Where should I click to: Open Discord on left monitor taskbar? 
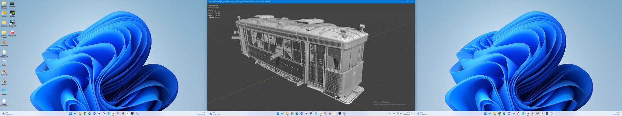[94, 113]
